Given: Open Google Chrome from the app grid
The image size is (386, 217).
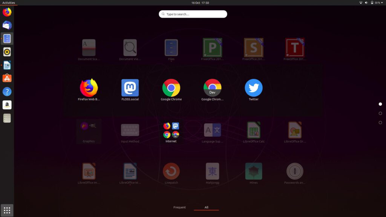Looking at the screenshot, I should click(171, 88).
